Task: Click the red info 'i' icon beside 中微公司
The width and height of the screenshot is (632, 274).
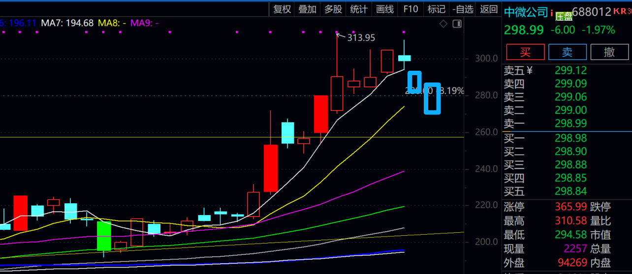Action: [x=552, y=12]
